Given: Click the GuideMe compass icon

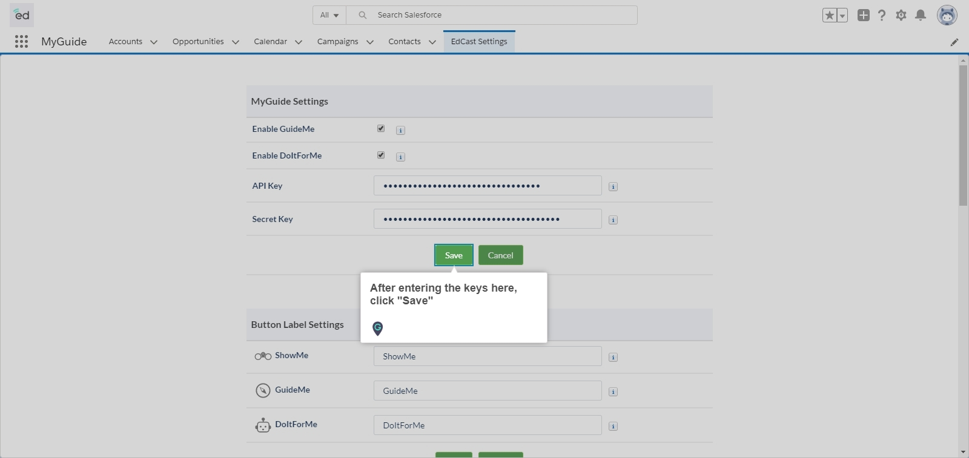Looking at the screenshot, I should 263,390.
